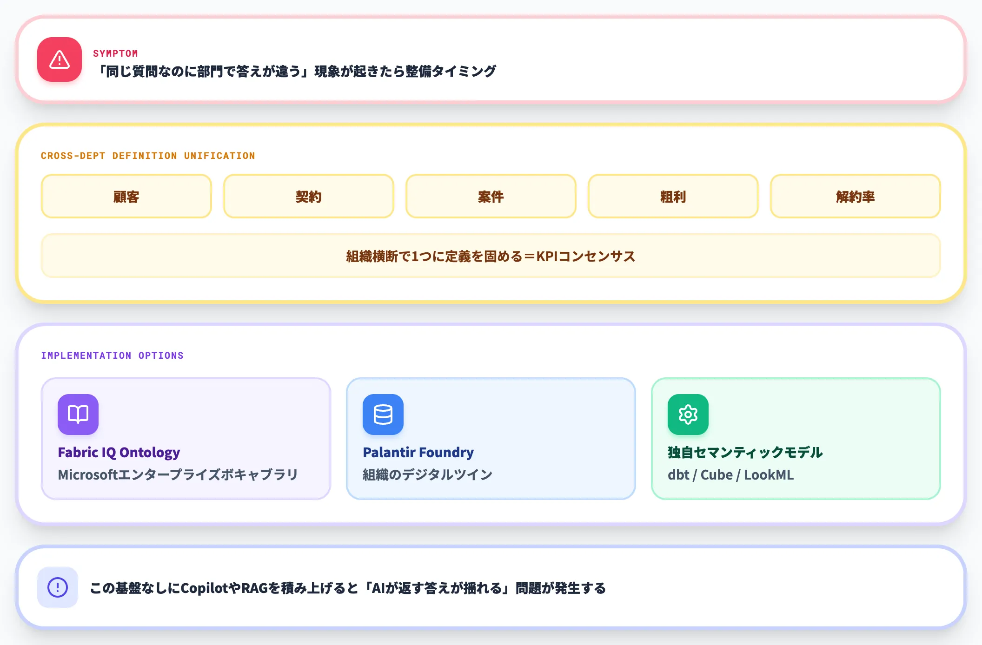982x645 pixels.
Task: Select the 顧客 definition chip
Action: 126,197
